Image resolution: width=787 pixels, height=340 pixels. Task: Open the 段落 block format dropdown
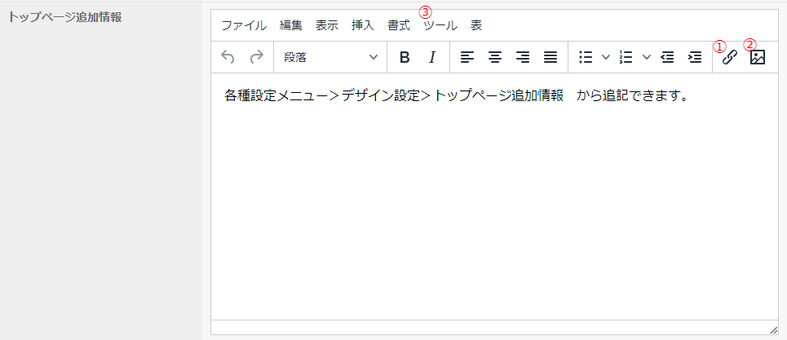(x=329, y=57)
